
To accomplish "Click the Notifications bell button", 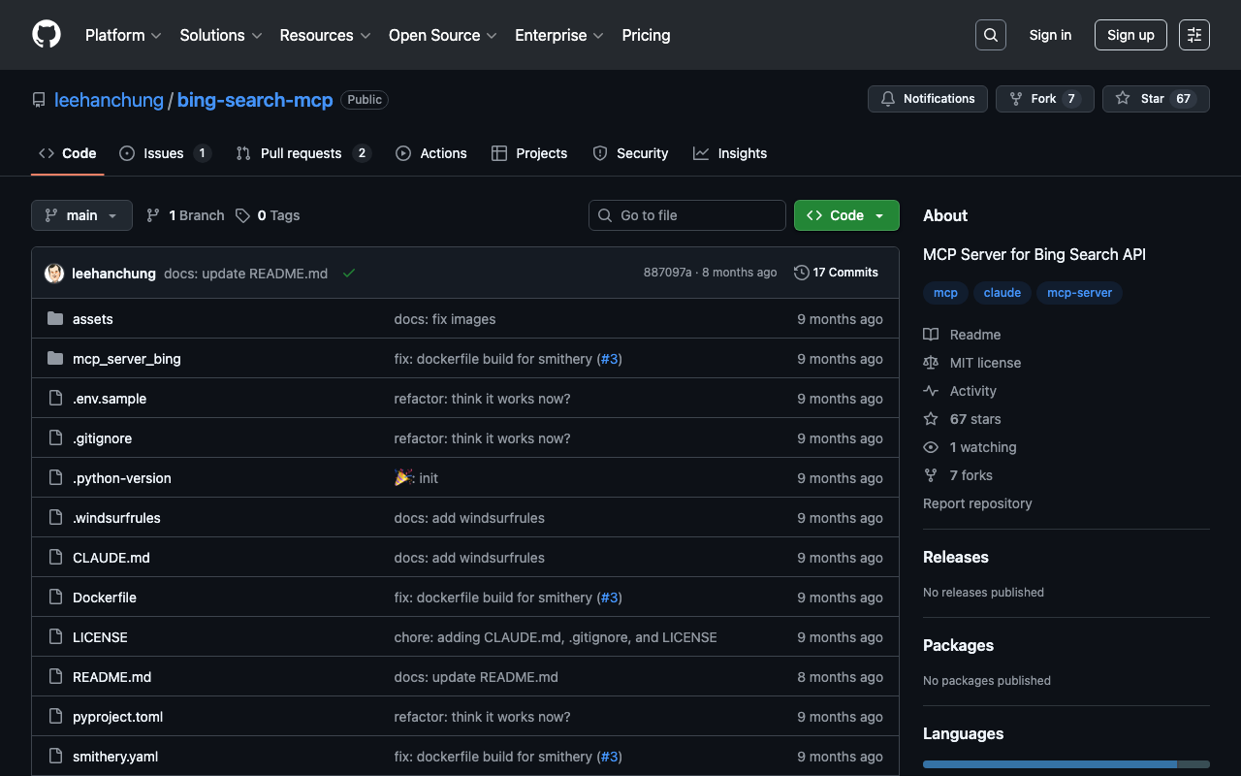I will [928, 99].
